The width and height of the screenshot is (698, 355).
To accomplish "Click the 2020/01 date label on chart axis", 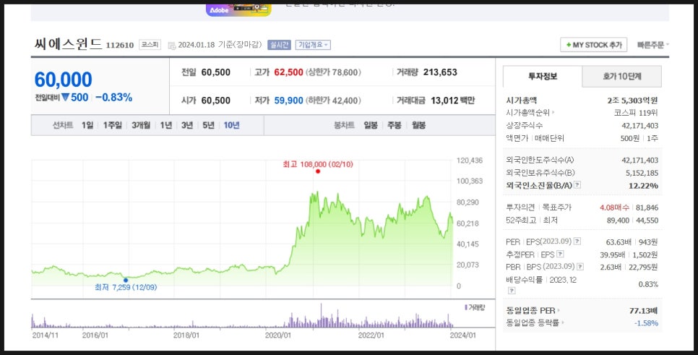I will tap(277, 335).
